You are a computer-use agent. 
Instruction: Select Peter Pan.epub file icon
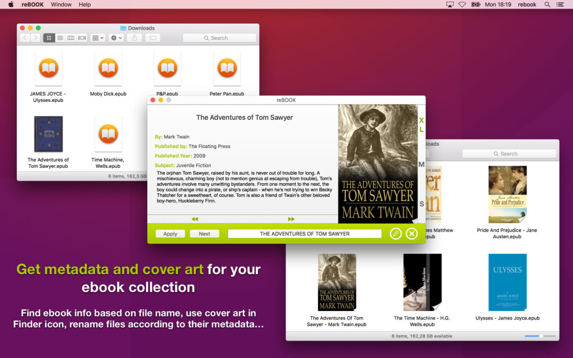[x=227, y=68]
